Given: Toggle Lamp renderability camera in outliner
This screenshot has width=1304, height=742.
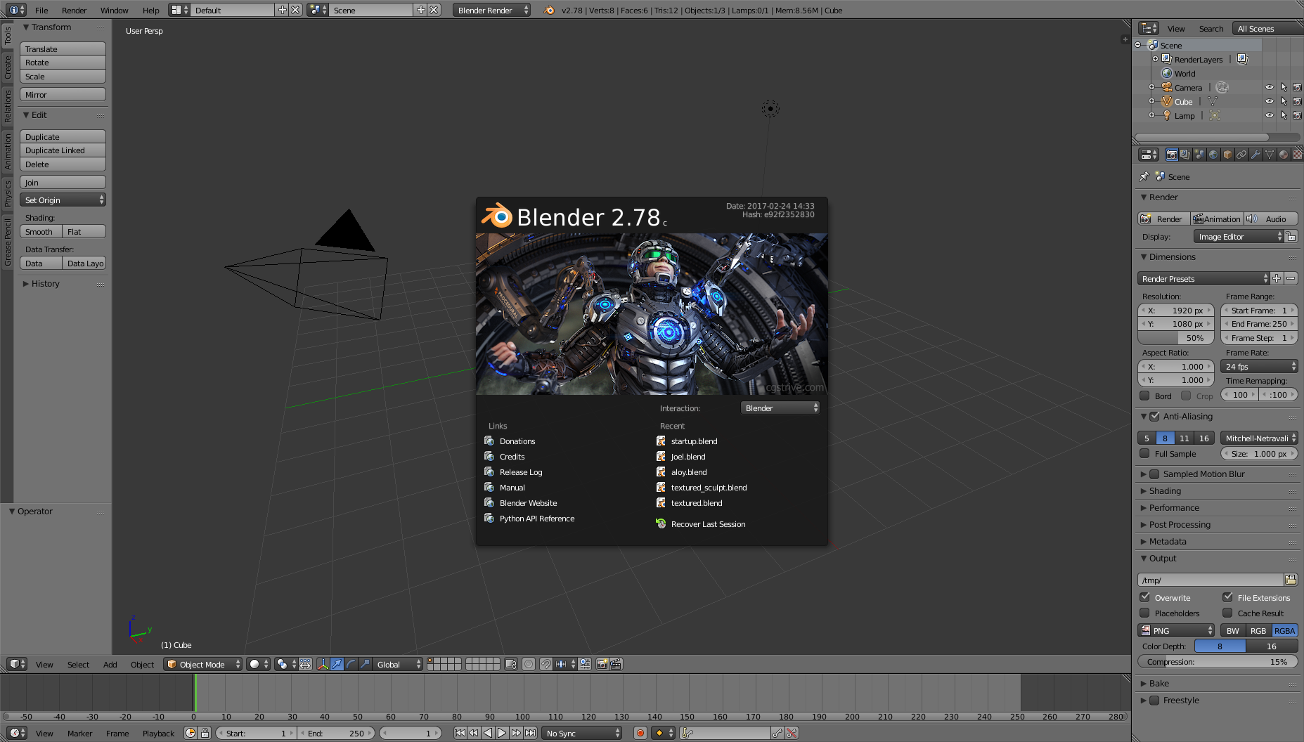Looking at the screenshot, I should 1297,115.
